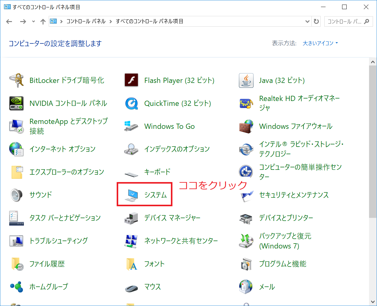
Task: Open the Windows ファイアウォール link text
Action: click(x=296, y=126)
